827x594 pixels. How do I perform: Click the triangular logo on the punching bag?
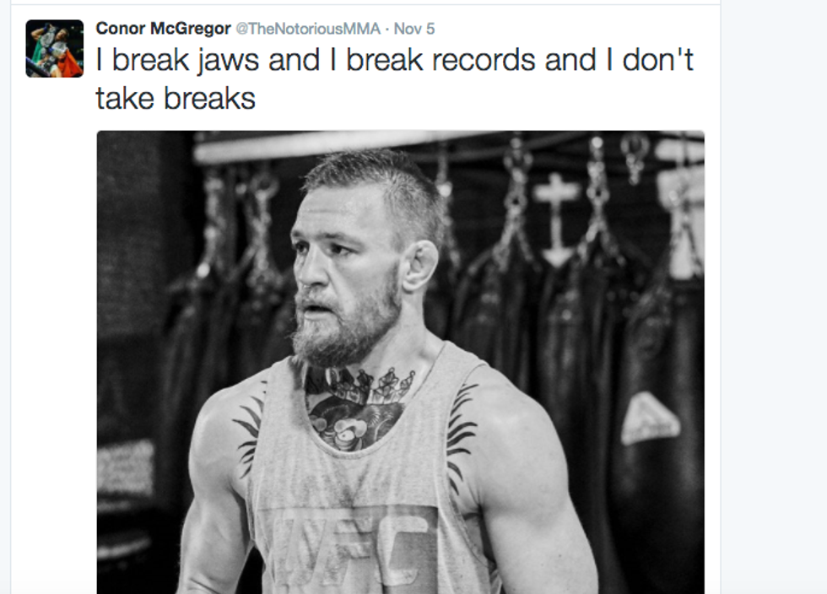point(649,419)
